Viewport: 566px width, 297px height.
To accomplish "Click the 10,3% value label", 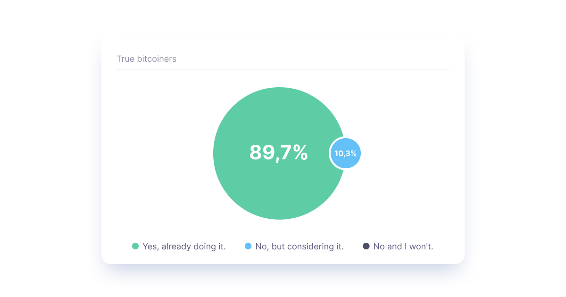I will click(x=345, y=154).
